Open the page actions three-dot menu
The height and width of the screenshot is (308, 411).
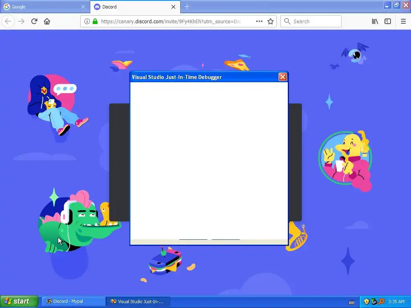tap(259, 22)
